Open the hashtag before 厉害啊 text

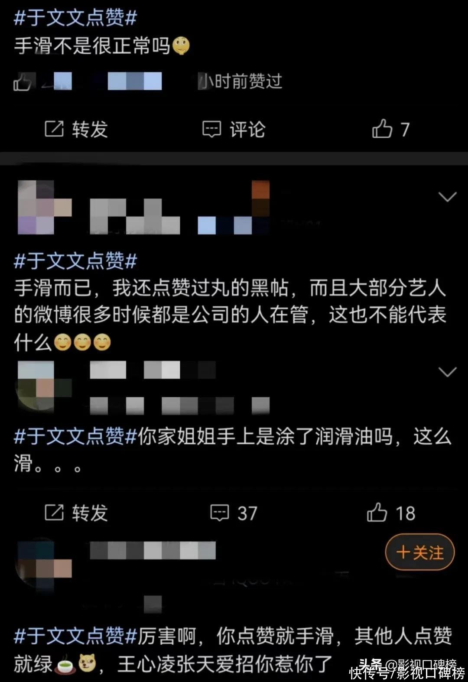(75, 636)
